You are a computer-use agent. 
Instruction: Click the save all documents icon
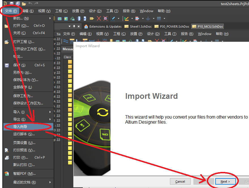coord(18,3)
